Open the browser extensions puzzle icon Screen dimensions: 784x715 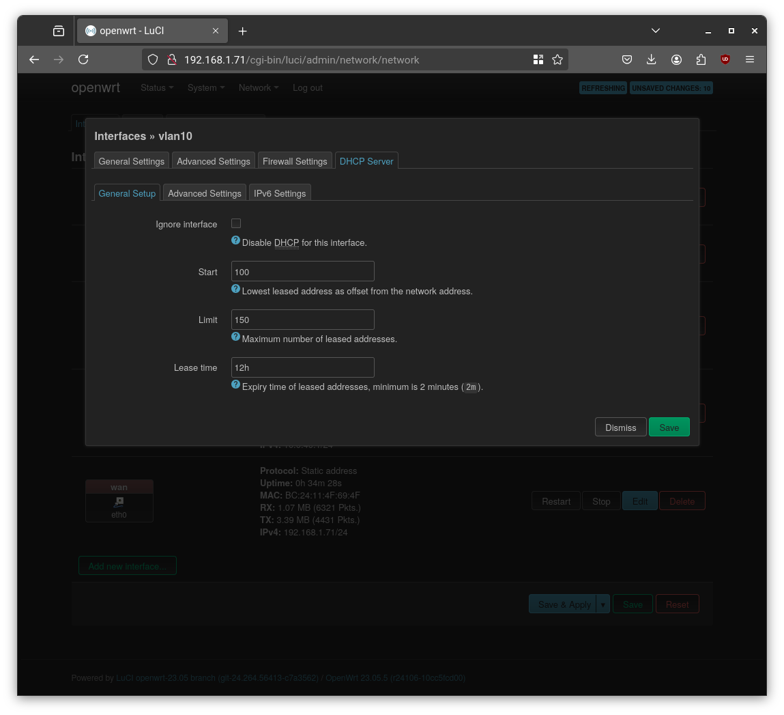point(701,59)
